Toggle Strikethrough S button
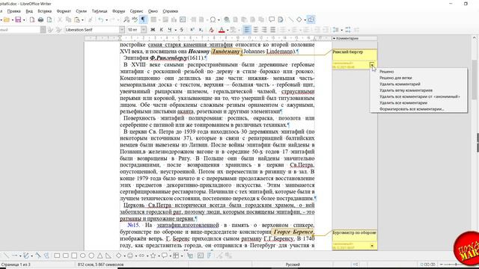The image size is (479, 269). [x=181, y=30]
